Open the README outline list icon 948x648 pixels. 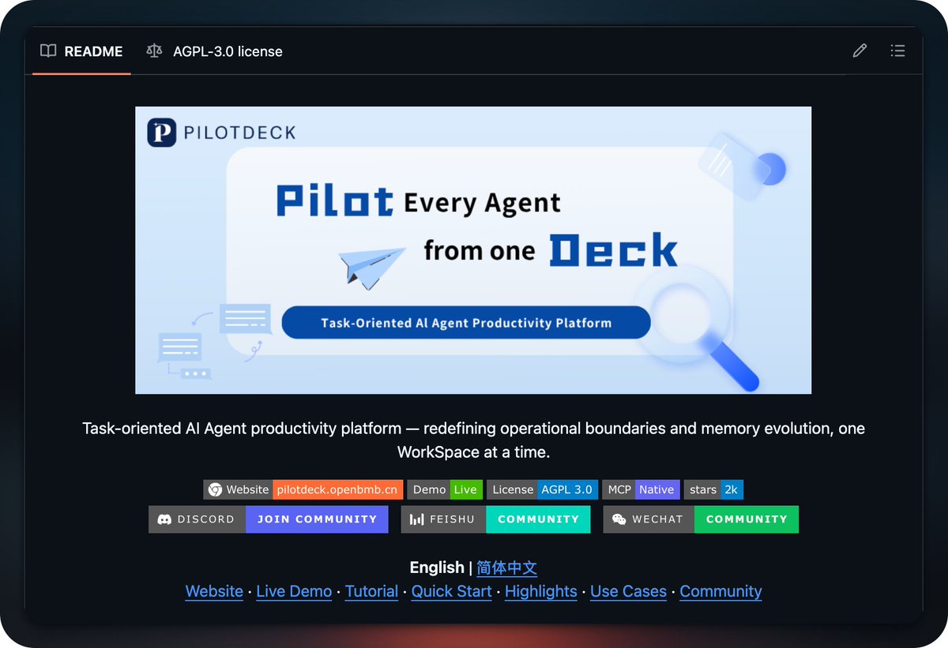point(897,51)
